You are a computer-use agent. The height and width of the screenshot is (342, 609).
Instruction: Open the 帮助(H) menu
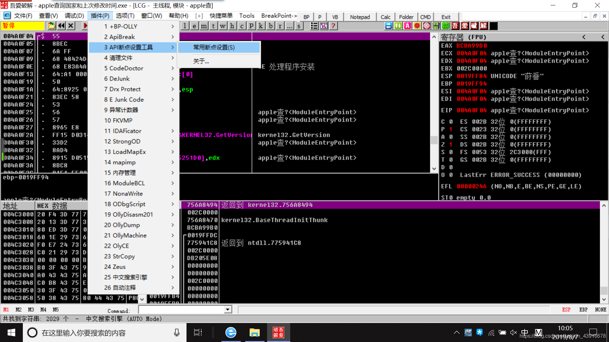coord(179,16)
